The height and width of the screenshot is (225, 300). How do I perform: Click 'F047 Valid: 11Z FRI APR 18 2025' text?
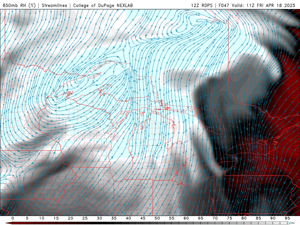click(x=257, y=5)
